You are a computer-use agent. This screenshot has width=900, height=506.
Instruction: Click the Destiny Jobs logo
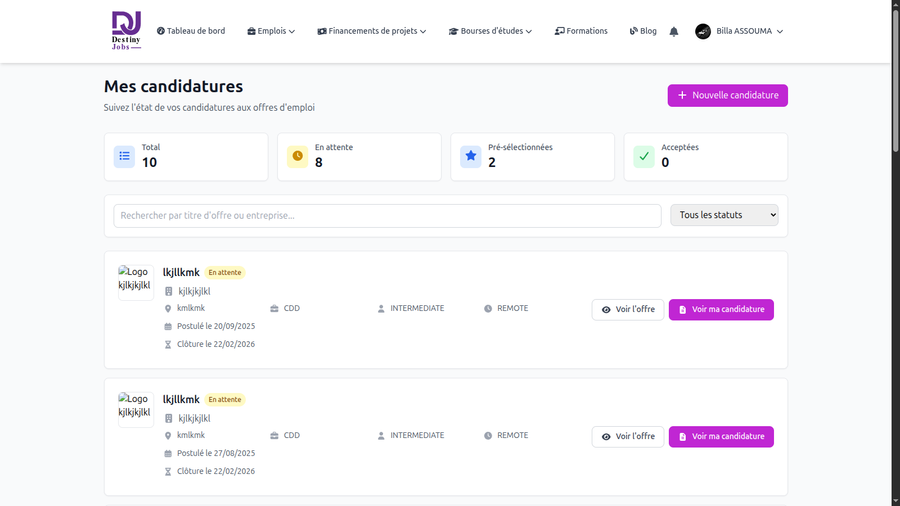pyautogui.click(x=126, y=31)
